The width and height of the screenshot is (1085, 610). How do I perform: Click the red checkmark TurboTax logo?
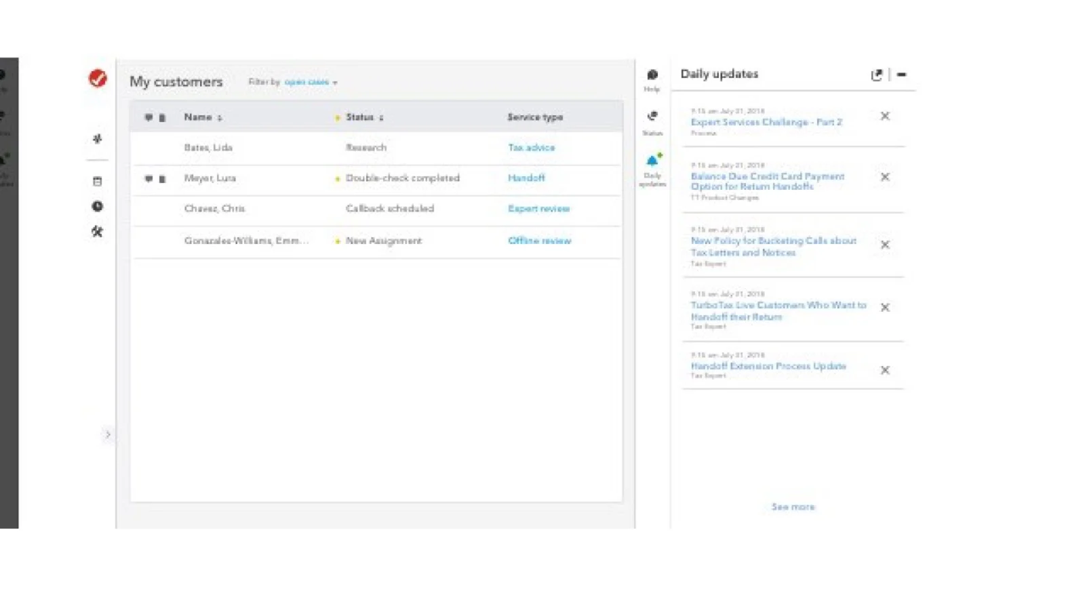coord(98,79)
